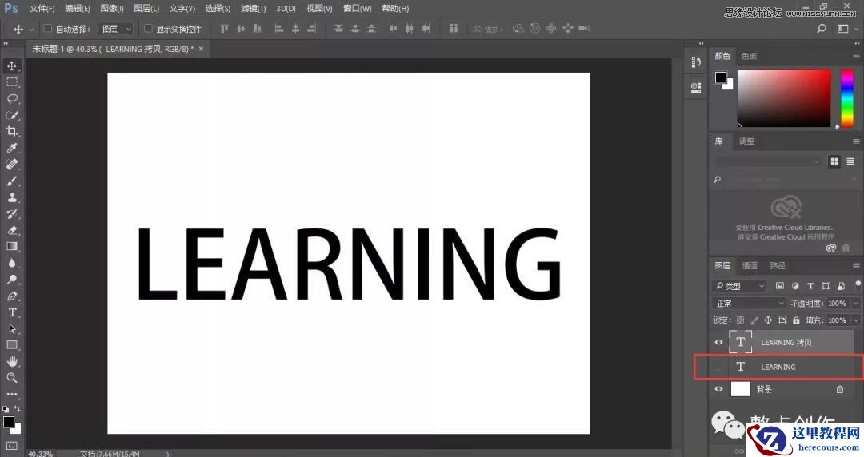Image resolution: width=864 pixels, height=457 pixels.
Task: Open the History panel icon
Action: coord(696,62)
